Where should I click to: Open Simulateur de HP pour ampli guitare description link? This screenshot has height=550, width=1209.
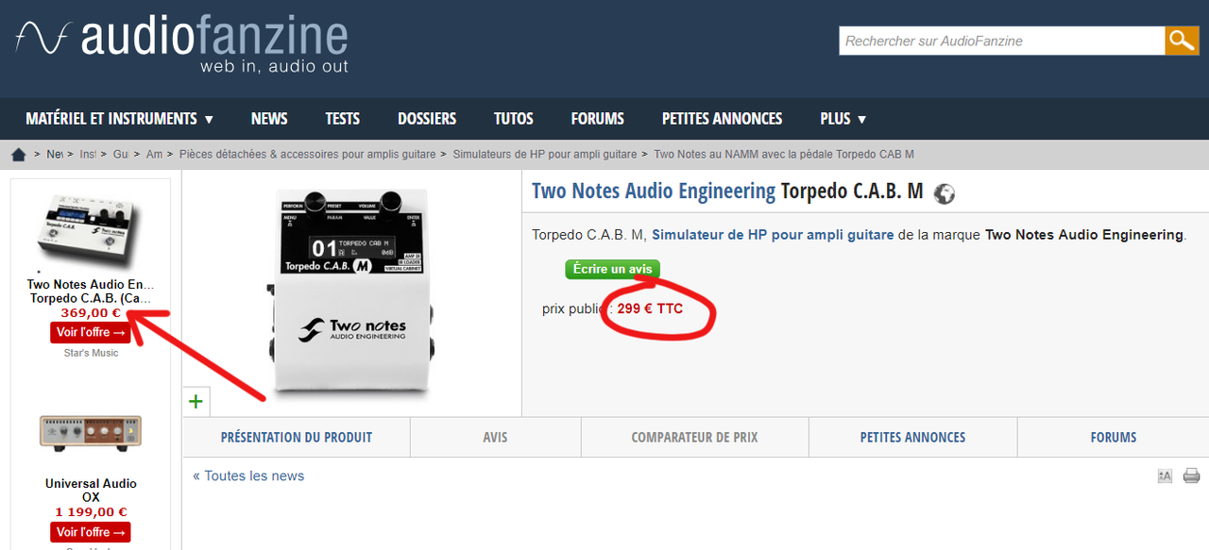pos(773,235)
